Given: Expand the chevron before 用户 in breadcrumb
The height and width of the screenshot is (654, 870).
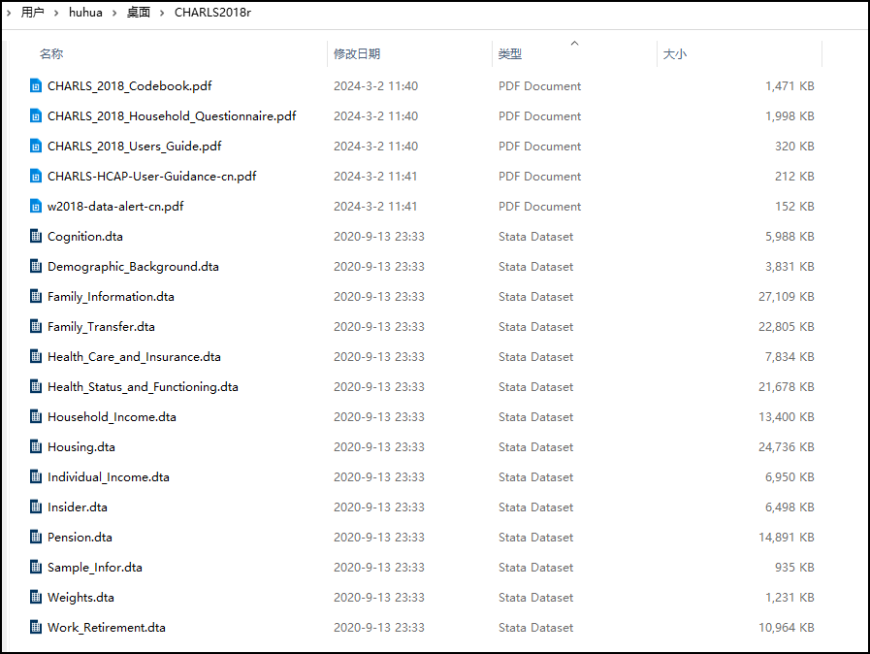Looking at the screenshot, I should pyautogui.click(x=10, y=13).
